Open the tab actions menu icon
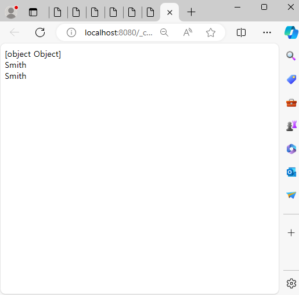 (x=33, y=12)
